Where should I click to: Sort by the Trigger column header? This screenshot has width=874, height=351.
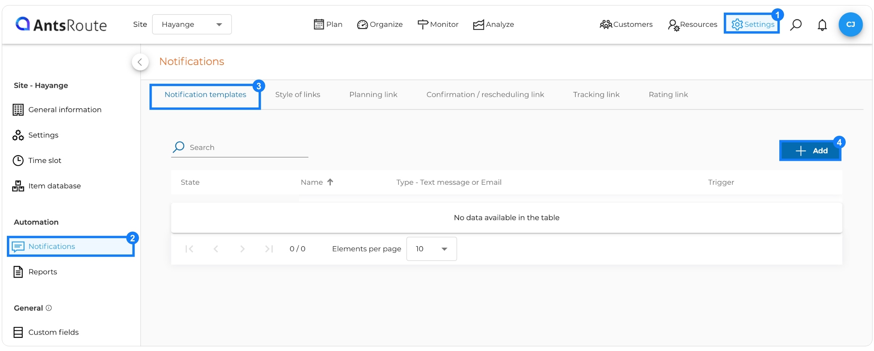(x=721, y=182)
